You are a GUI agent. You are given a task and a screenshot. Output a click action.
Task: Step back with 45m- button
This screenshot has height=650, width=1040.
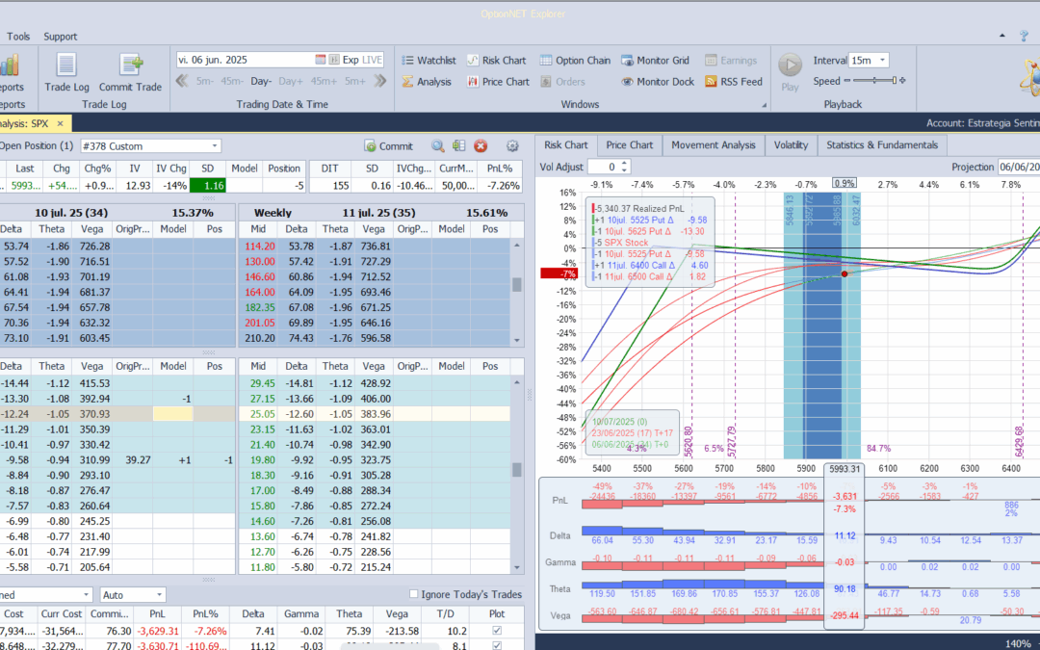click(x=231, y=81)
